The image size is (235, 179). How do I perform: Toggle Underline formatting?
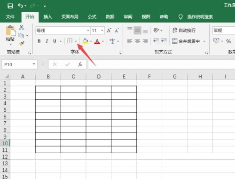coord(55,41)
